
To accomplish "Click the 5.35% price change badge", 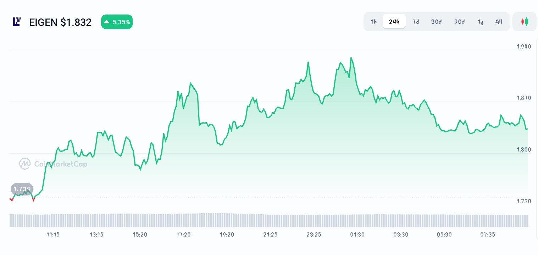I will (x=117, y=22).
